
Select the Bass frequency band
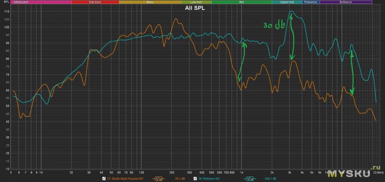(x=150, y=2)
